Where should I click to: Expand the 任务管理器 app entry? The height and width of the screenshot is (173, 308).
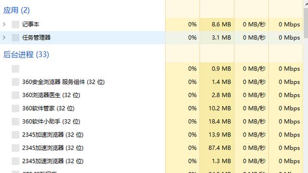4,37
